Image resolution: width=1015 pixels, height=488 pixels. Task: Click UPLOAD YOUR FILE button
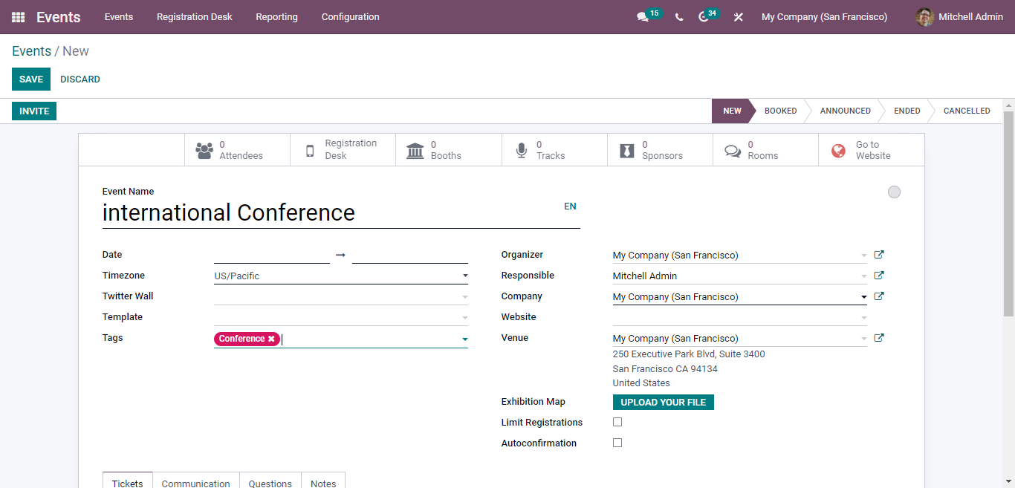[x=663, y=403]
